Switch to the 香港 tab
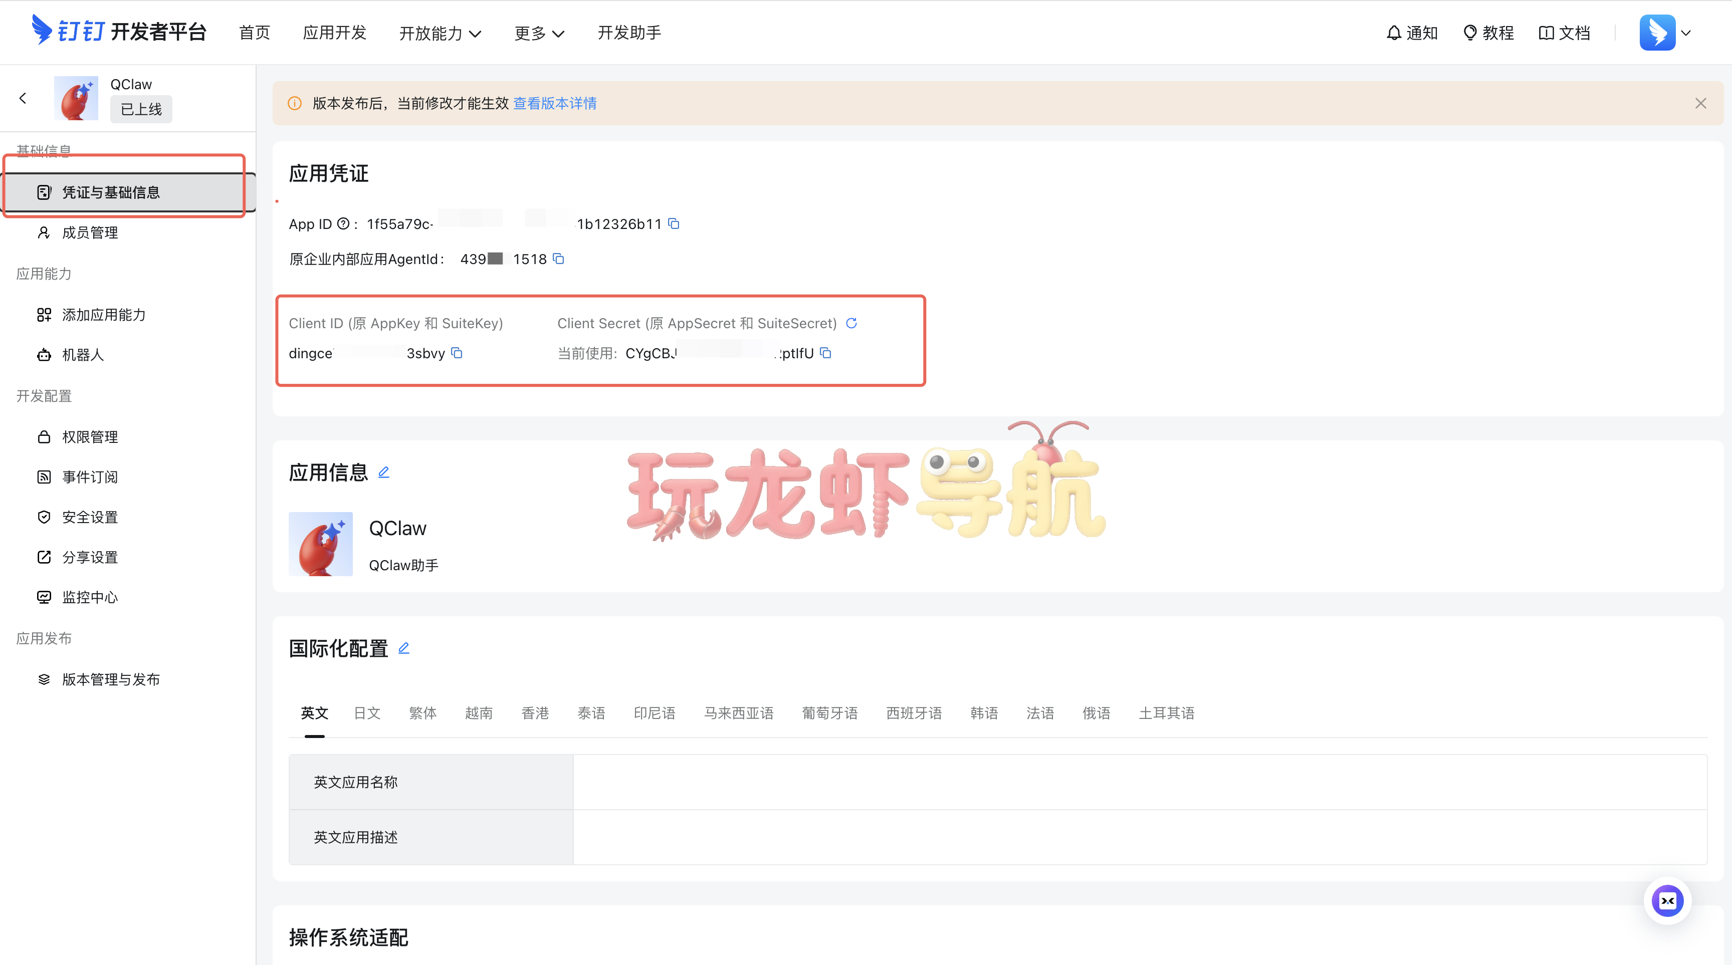 tap(535, 713)
